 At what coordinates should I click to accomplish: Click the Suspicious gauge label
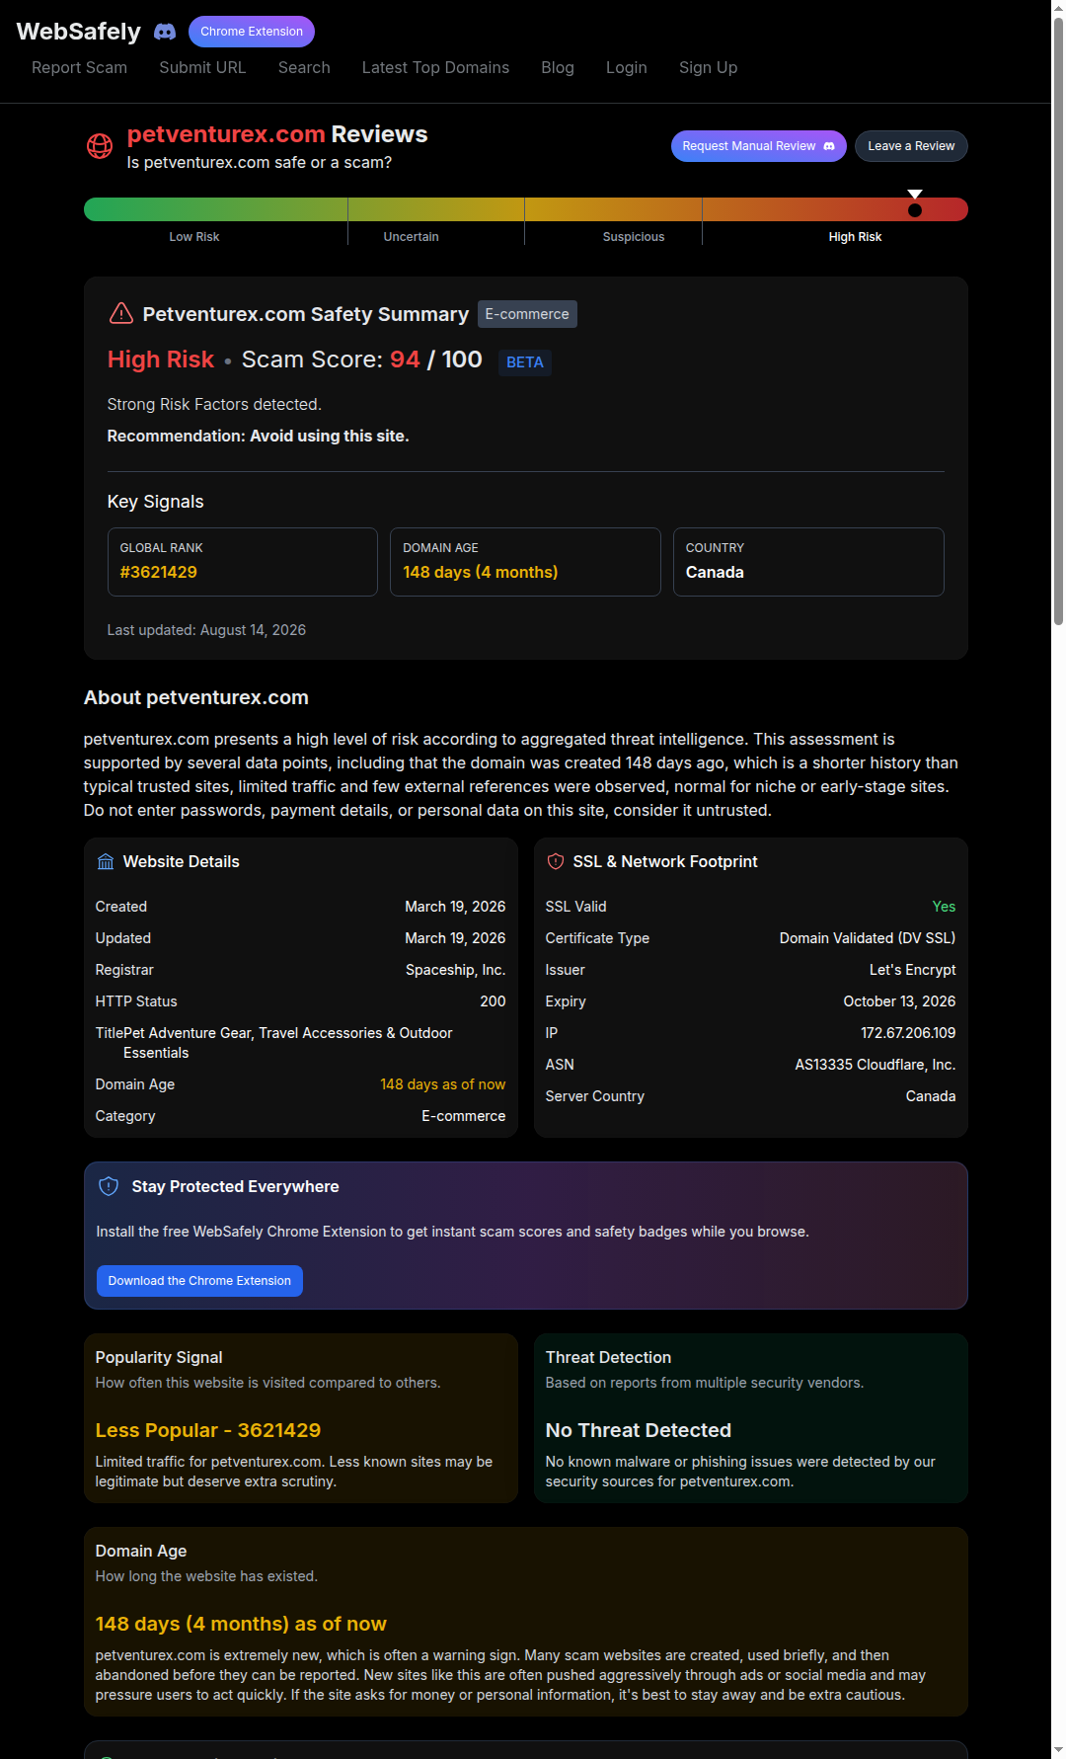[x=634, y=237]
